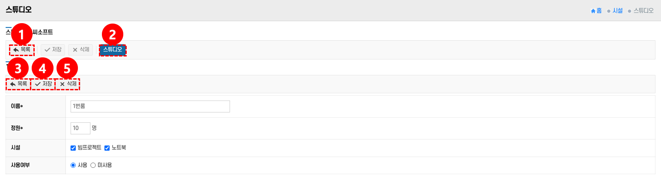Click the red number 5 badge

coord(67,68)
